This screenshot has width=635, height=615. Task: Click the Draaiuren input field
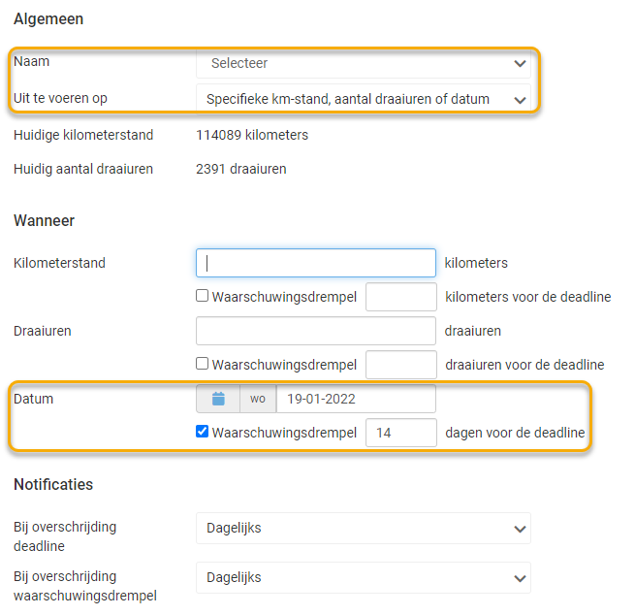pos(316,331)
